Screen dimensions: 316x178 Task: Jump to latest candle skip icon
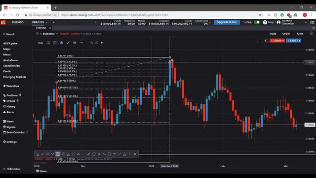click(x=102, y=43)
